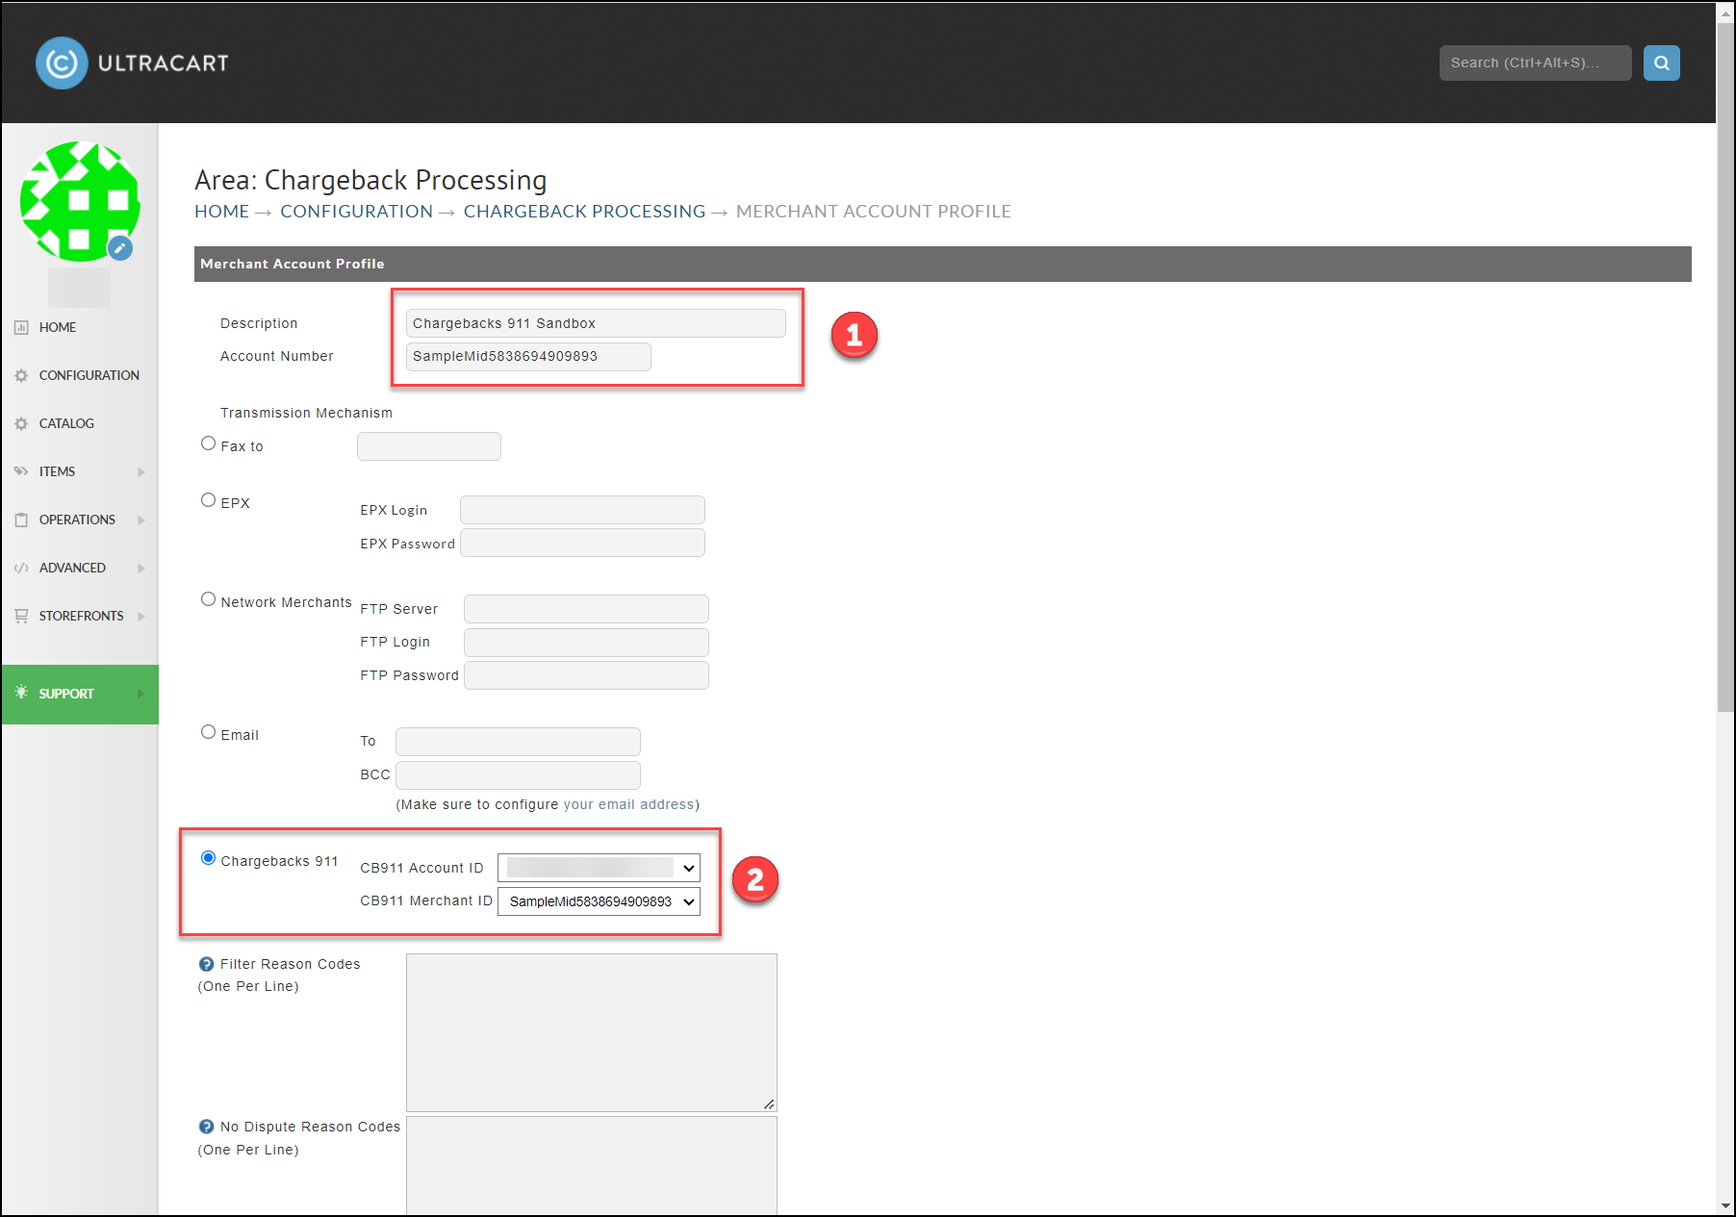Click the Operations clipboard icon in the sidebar

(x=21, y=520)
